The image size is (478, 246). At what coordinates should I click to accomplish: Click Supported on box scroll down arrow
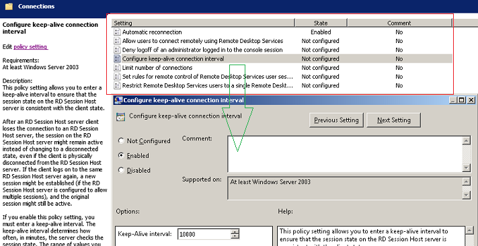click(x=466, y=195)
